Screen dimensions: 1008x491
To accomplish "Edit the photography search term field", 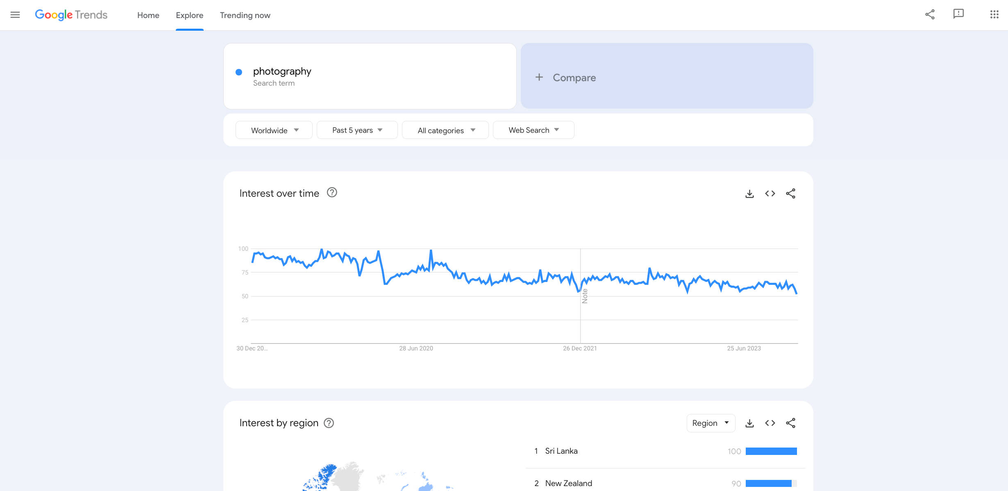I will tap(282, 72).
